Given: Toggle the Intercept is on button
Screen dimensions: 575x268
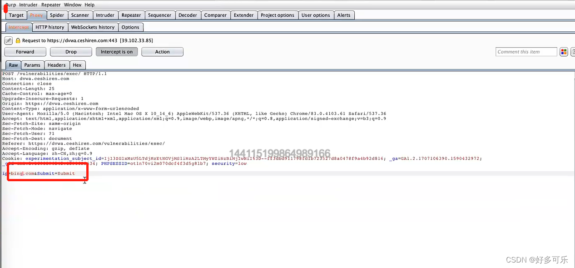Looking at the screenshot, I should coord(117,52).
